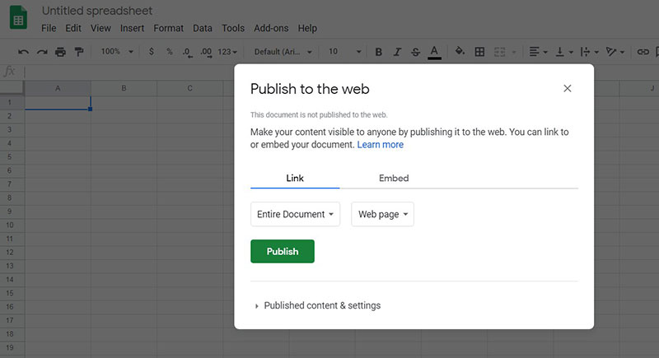Open the File menu
The height and width of the screenshot is (358, 659).
click(49, 28)
